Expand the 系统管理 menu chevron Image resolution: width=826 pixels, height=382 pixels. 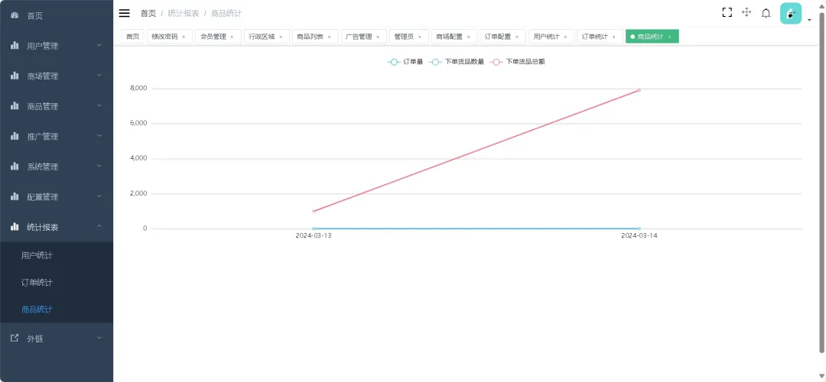click(x=99, y=166)
